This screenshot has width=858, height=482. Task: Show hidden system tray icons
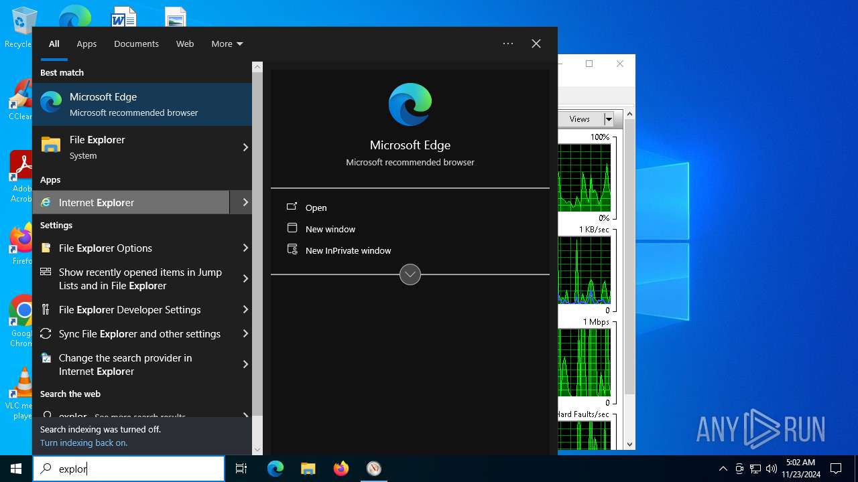(723, 469)
